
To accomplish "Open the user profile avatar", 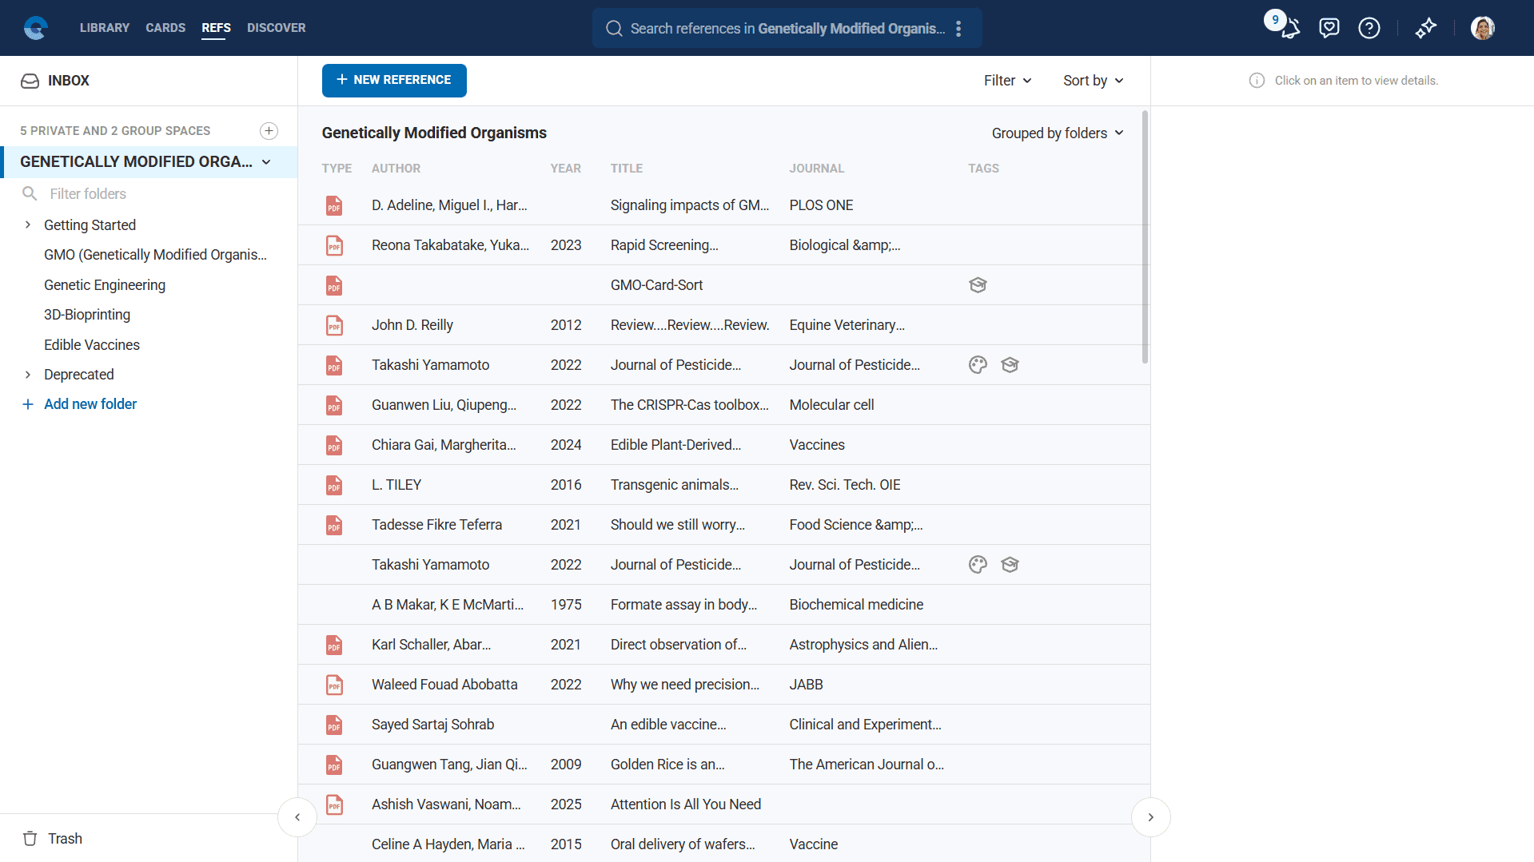I will 1482,29.
